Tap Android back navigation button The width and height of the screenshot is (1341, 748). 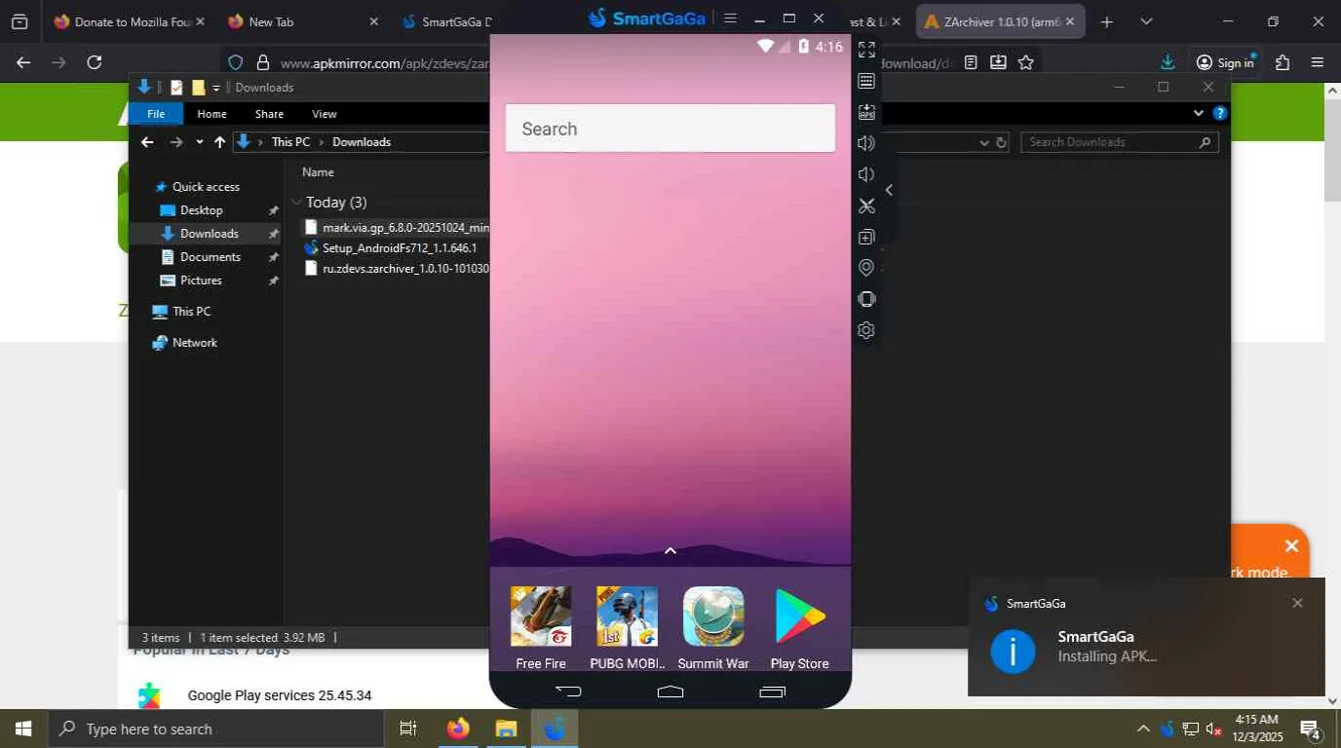pos(568,692)
